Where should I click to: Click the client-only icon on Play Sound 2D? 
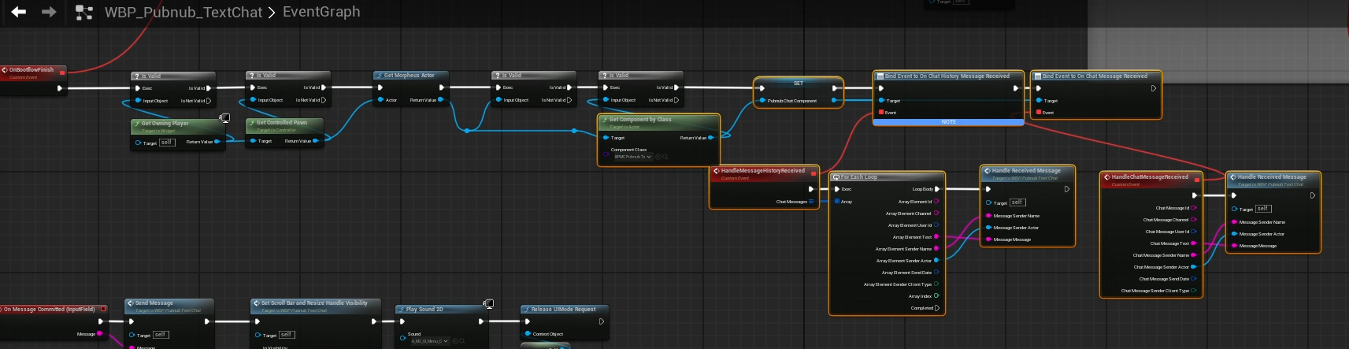pos(488,304)
